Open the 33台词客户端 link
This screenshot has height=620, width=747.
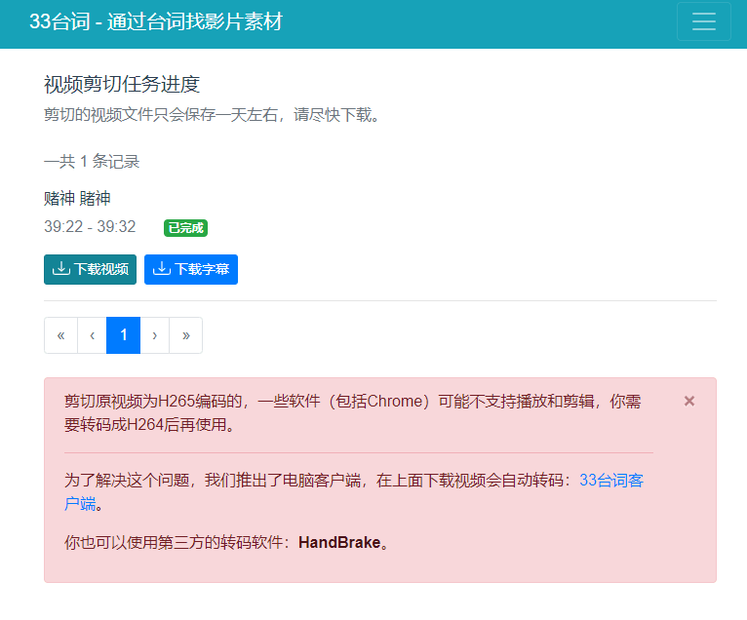[x=610, y=481]
